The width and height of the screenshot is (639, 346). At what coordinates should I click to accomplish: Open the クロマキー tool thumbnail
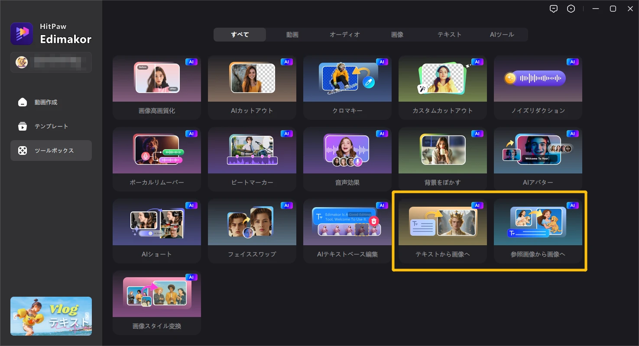pos(347,79)
